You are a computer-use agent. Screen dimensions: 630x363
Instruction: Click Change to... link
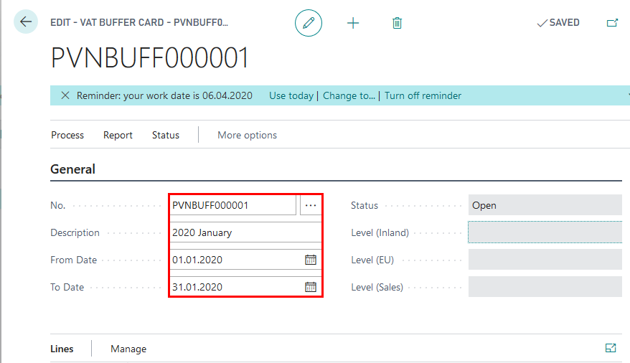click(349, 96)
